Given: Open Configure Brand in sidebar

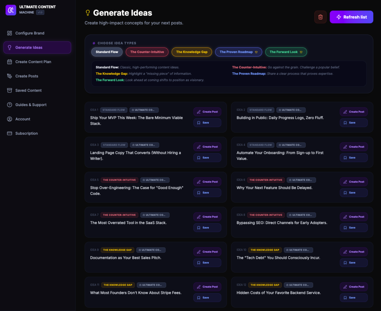Looking at the screenshot, I should (x=30, y=33).
